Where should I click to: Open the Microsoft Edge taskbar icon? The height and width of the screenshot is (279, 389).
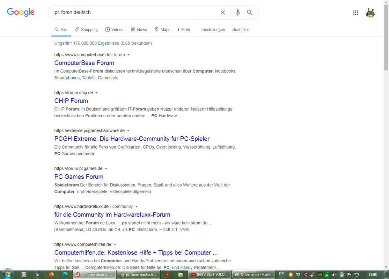tap(65, 274)
